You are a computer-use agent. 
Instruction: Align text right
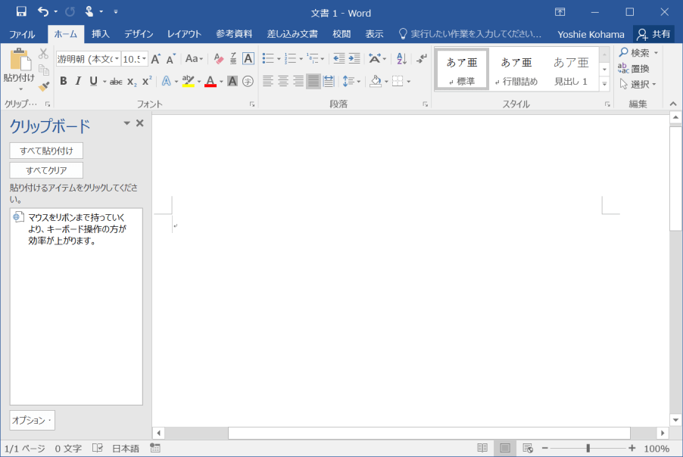pyautogui.click(x=298, y=81)
